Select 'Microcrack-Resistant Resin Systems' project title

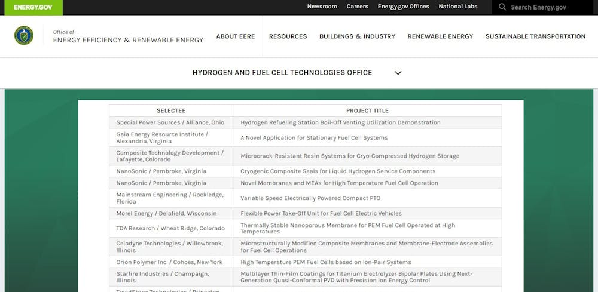tap(367, 156)
